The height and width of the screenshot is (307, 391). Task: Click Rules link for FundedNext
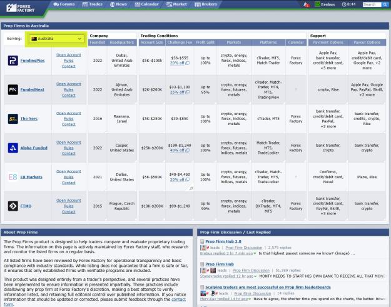point(69,89)
